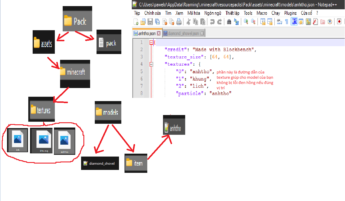This screenshot has height=201, width=345.
Task: Open the Tools menu
Action: (248, 13)
